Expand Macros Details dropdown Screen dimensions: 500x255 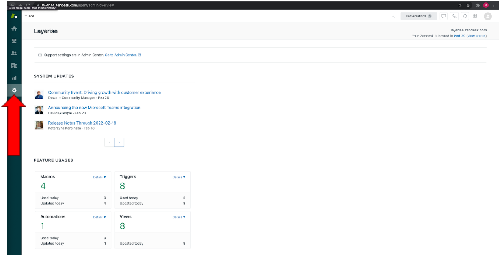coord(99,177)
